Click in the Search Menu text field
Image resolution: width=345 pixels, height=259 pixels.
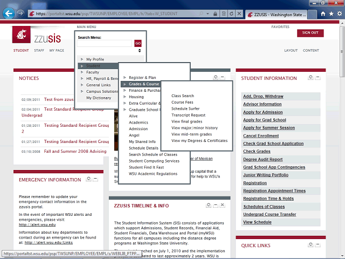(x=104, y=43)
